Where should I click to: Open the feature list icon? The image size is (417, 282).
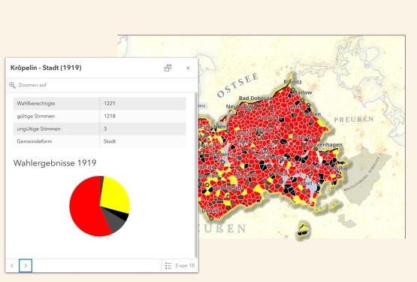point(168,265)
